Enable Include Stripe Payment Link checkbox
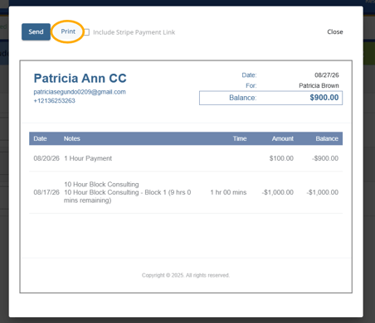The height and width of the screenshot is (323, 375). 86,32
